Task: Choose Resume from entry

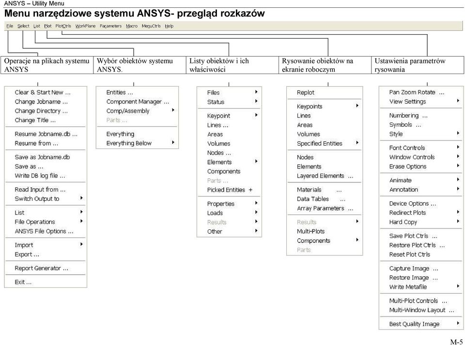Action: click(x=46, y=143)
